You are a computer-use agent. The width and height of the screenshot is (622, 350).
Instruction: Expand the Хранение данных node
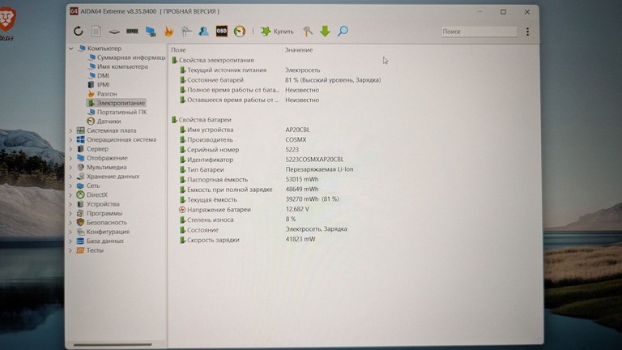[x=71, y=176]
